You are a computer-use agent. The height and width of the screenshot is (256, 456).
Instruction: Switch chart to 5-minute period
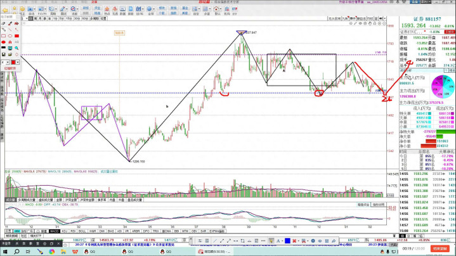pos(60,19)
